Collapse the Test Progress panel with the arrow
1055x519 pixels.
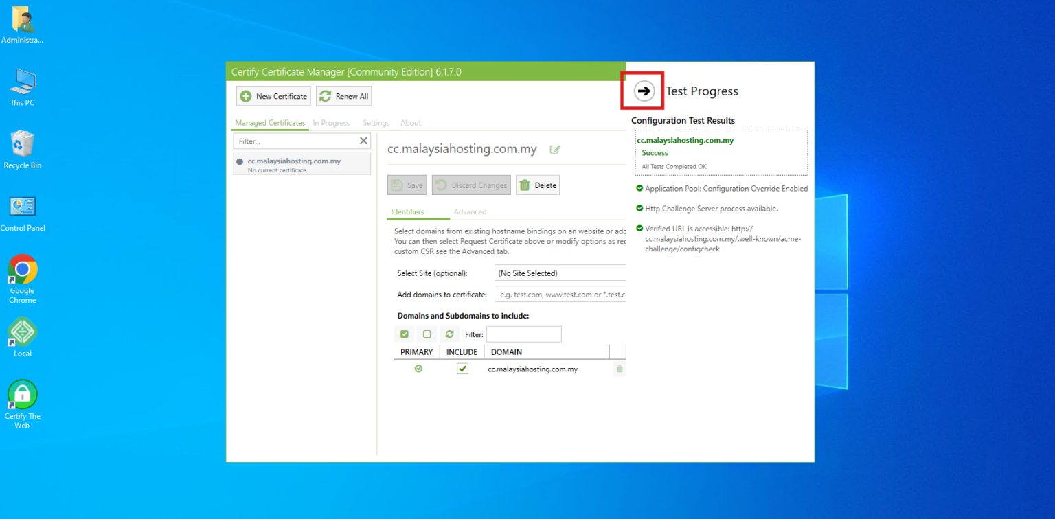pyautogui.click(x=643, y=90)
